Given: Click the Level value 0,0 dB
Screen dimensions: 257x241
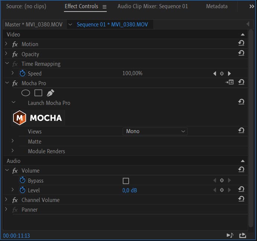Looking at the screenshot, I should pyautogui.click(x=130, y=190).
